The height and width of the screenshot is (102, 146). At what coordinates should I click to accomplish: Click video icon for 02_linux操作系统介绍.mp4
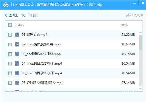pos(17,44)
